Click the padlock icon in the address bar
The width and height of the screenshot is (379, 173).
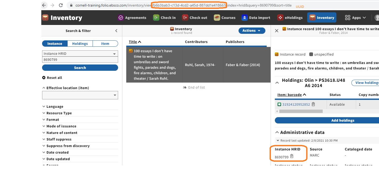click(x=71, y=5)
